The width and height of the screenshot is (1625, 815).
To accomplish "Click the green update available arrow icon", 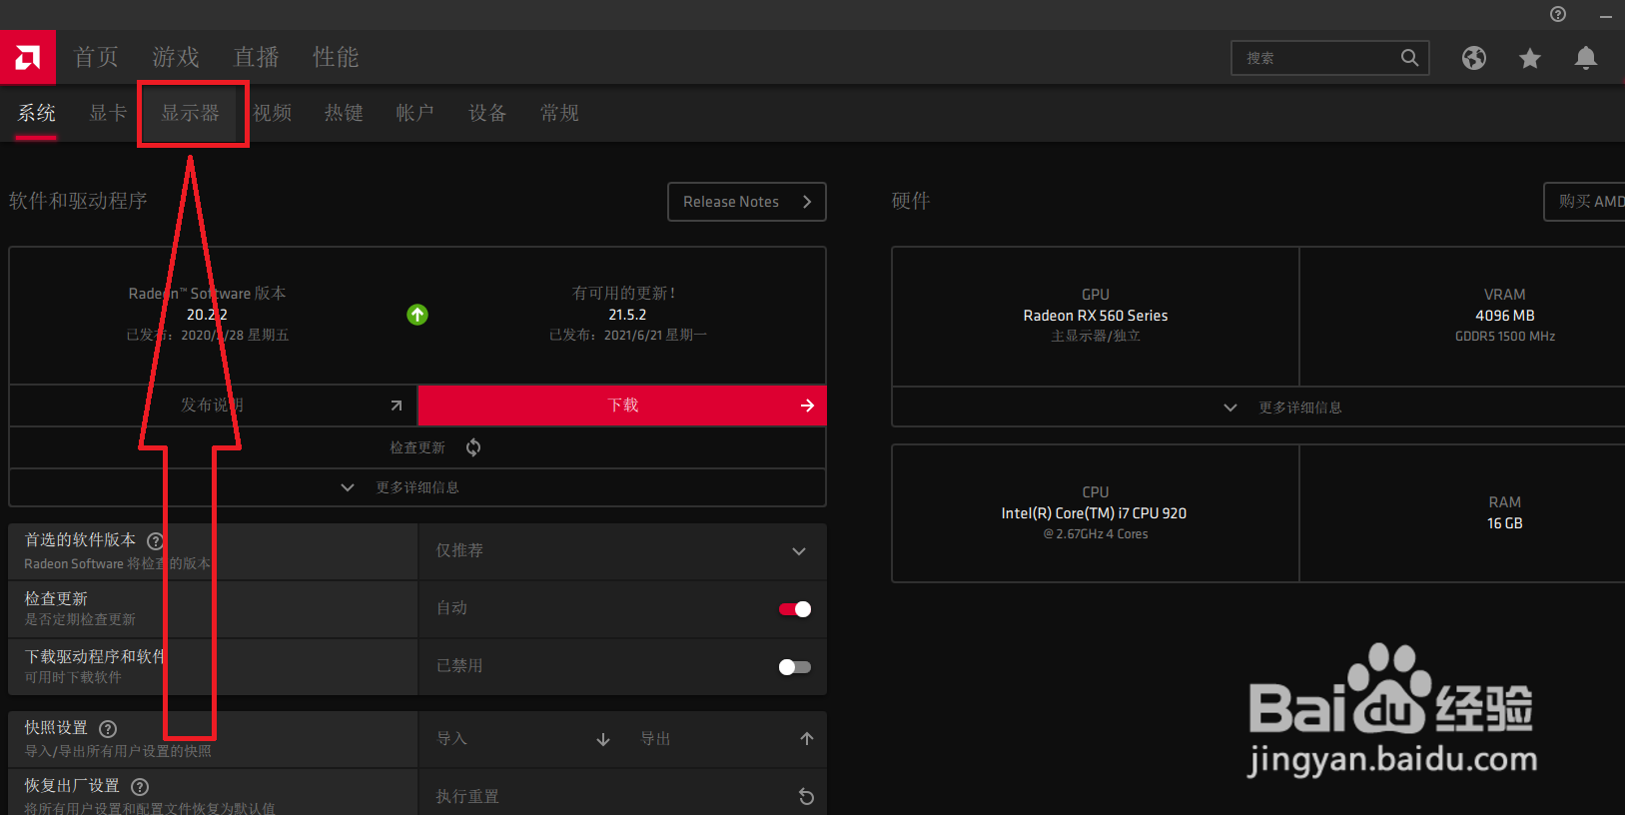I will (417, 315).
